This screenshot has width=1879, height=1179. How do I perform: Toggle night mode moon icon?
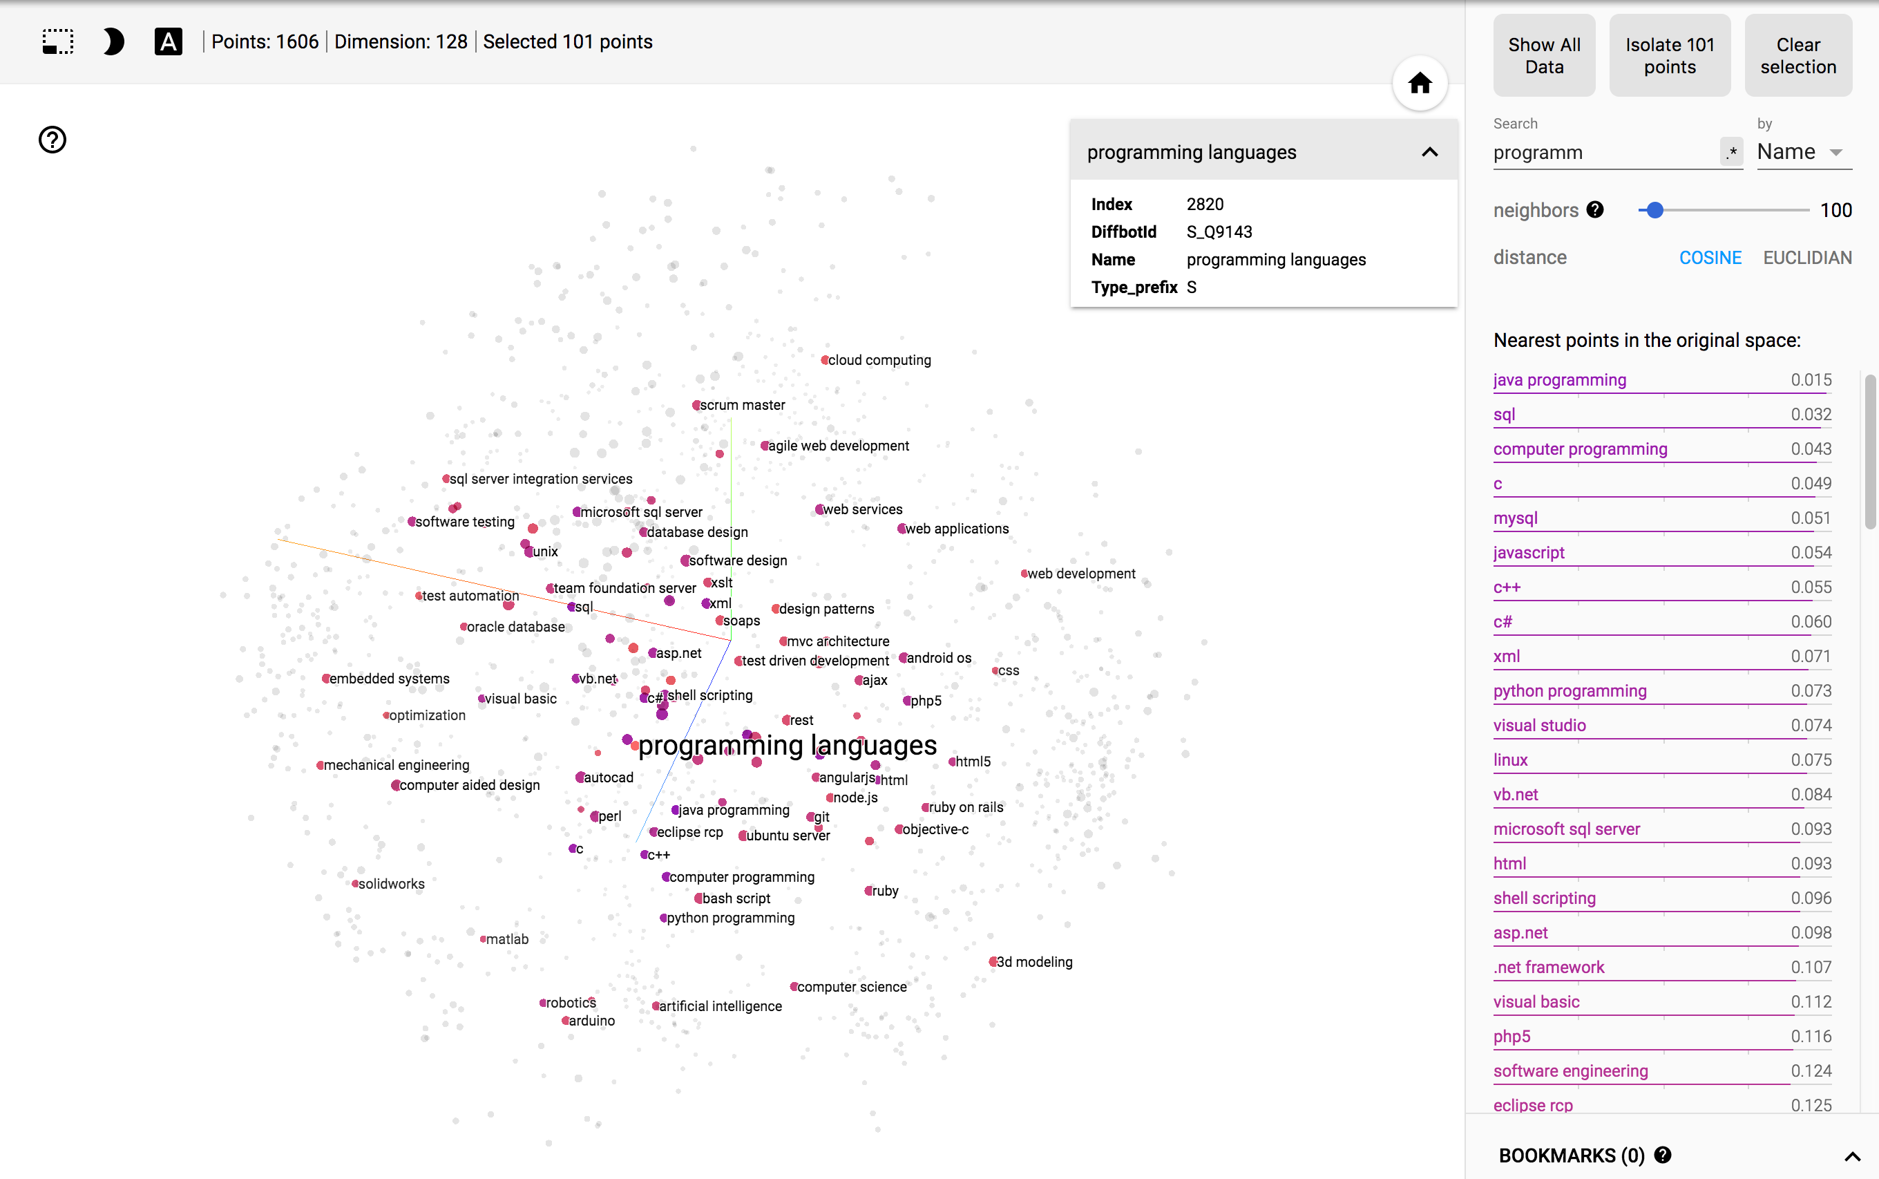pyautogui.click(x=114, y=41)
